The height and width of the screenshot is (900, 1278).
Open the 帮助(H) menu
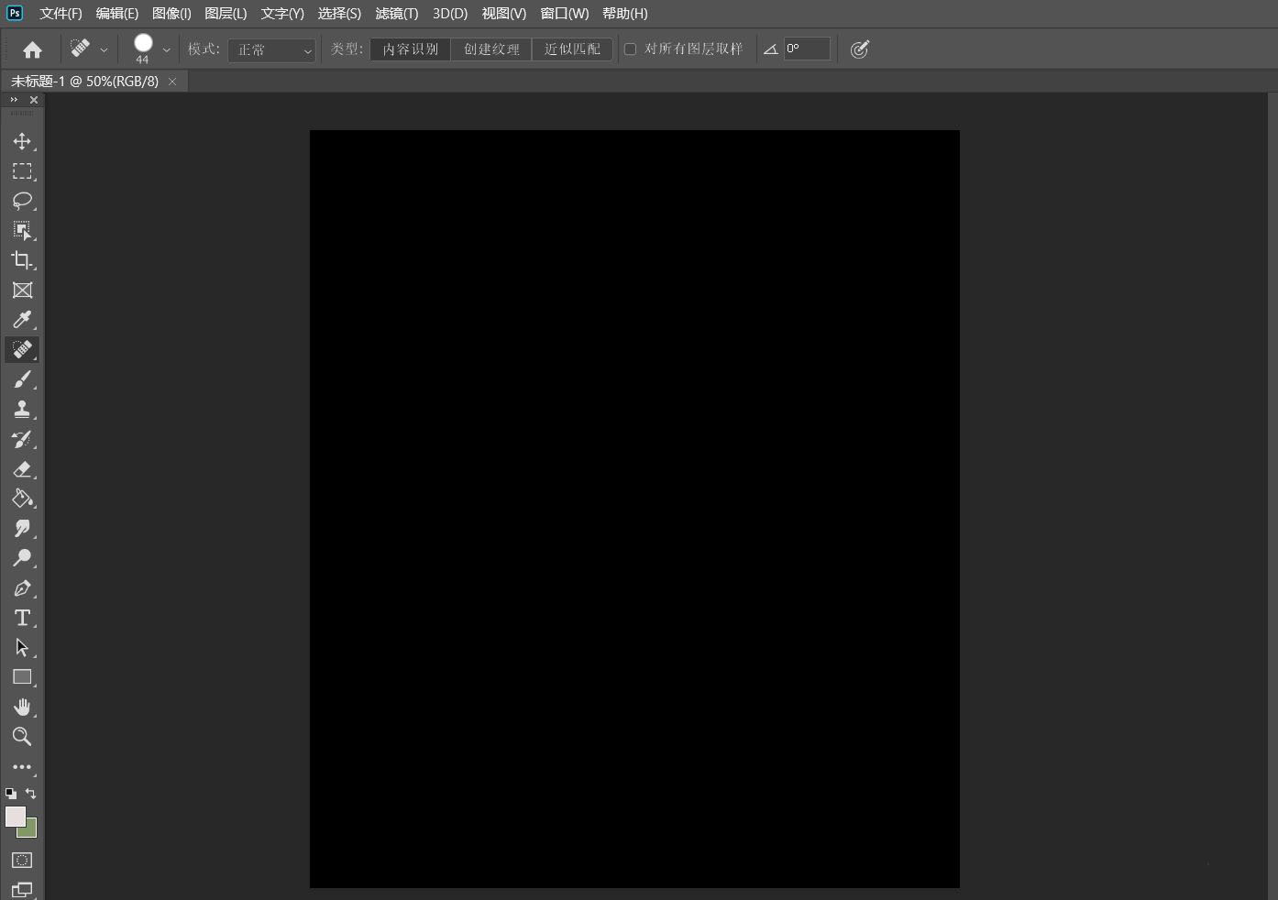click(x=625, y=13)
